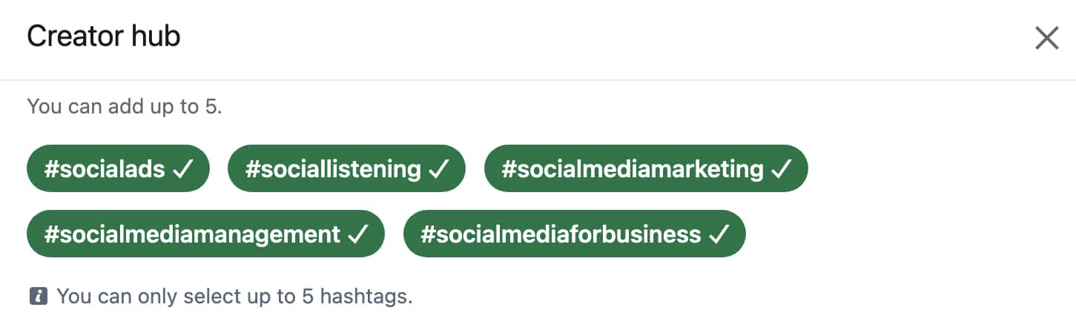Screen dimensions: 1076x336
Task: Click the 'You can add up to 5.' text
Action: click(x=125, y=106)
